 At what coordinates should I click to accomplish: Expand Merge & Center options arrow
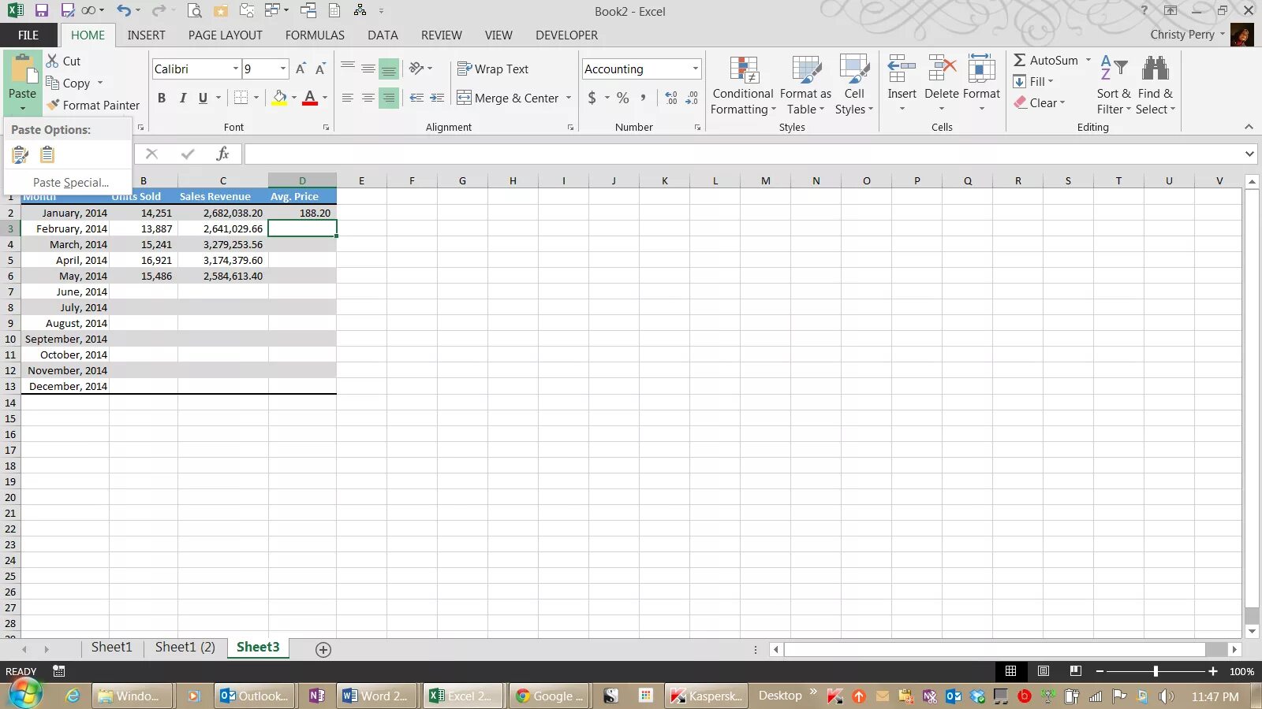(x=568, y=98)
